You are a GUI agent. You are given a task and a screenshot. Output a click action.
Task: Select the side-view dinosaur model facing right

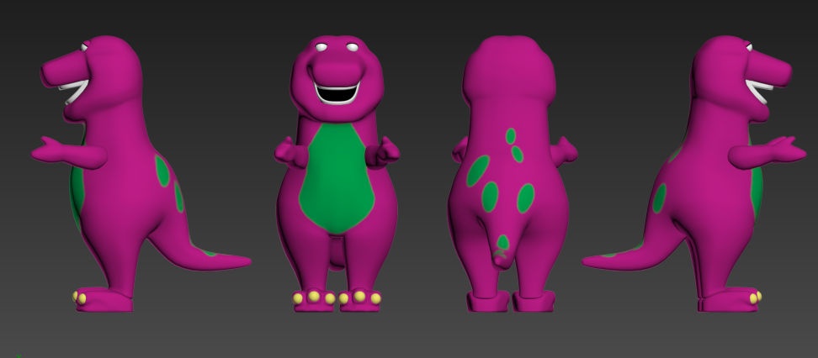tap(693, 173)
